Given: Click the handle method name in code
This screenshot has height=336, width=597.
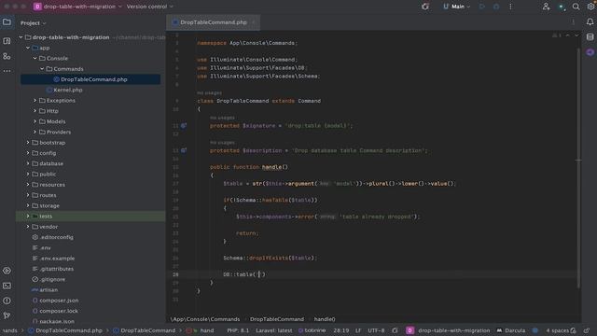Looking at the screenshot, I should tap(271, 167).
